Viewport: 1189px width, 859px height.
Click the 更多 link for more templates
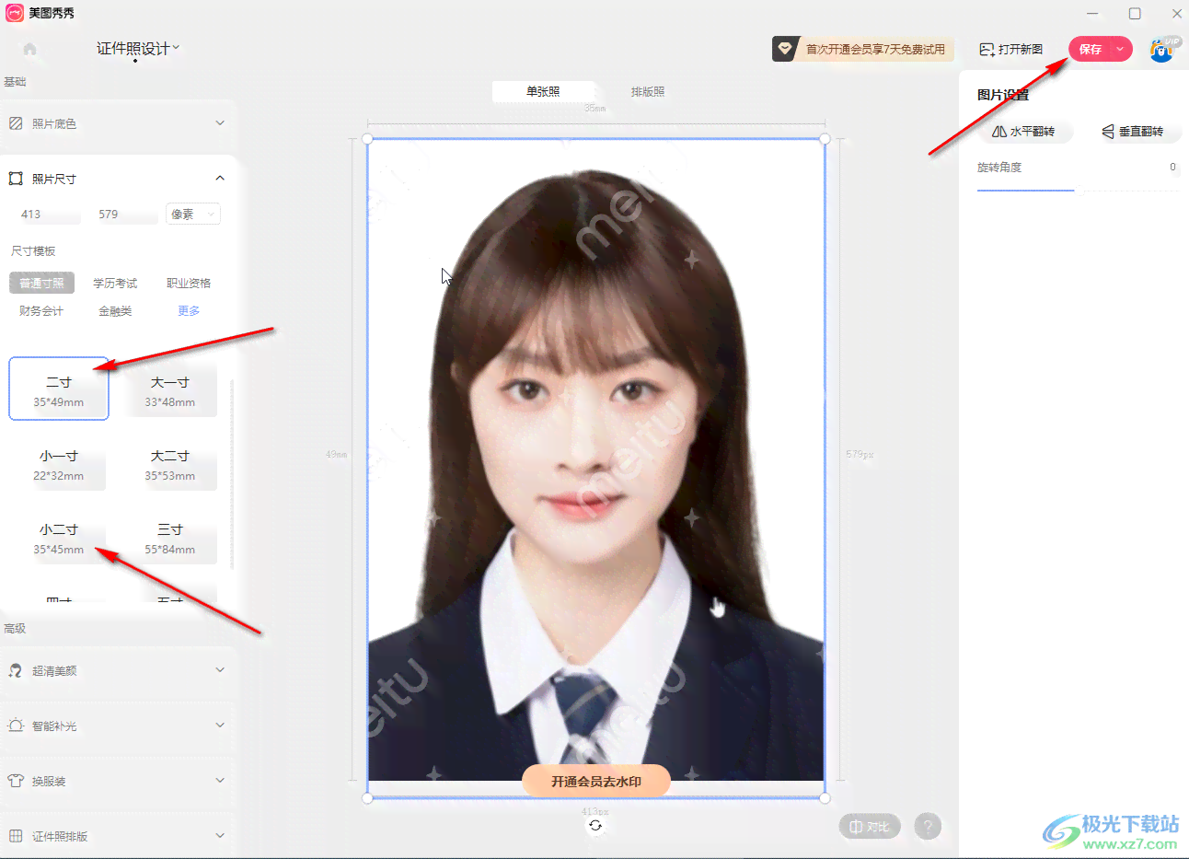point(189,311)
